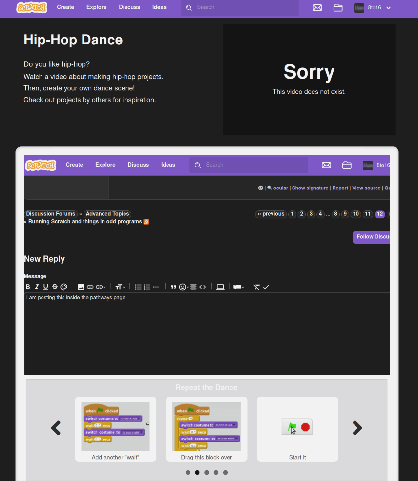
Task: Go to page 11 of the topic
Action: [368, 214]
